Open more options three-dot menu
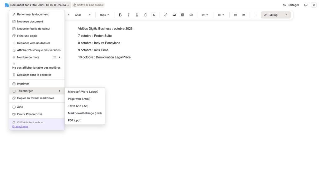 (x=256, y=15)
